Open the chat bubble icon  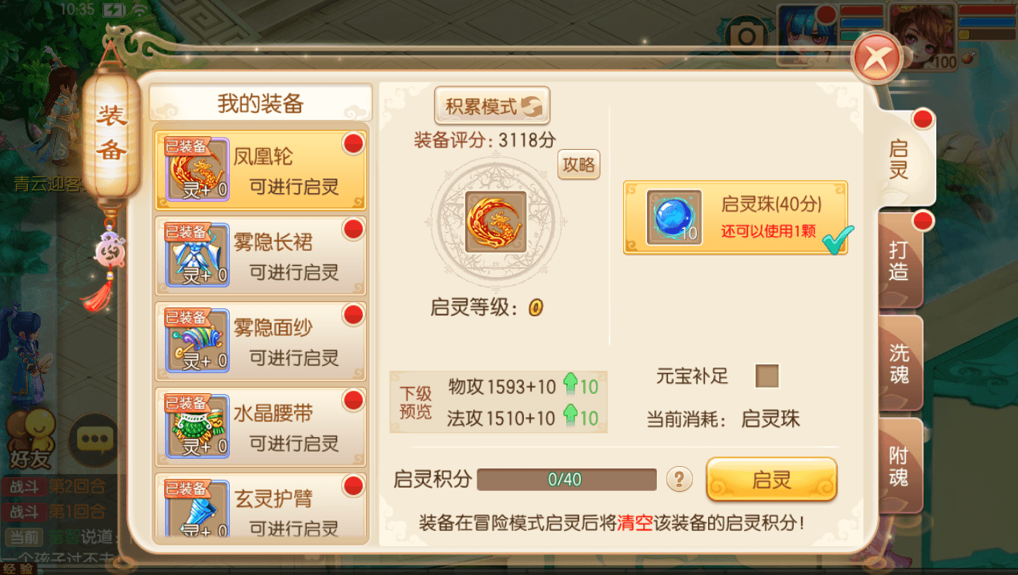96,439
